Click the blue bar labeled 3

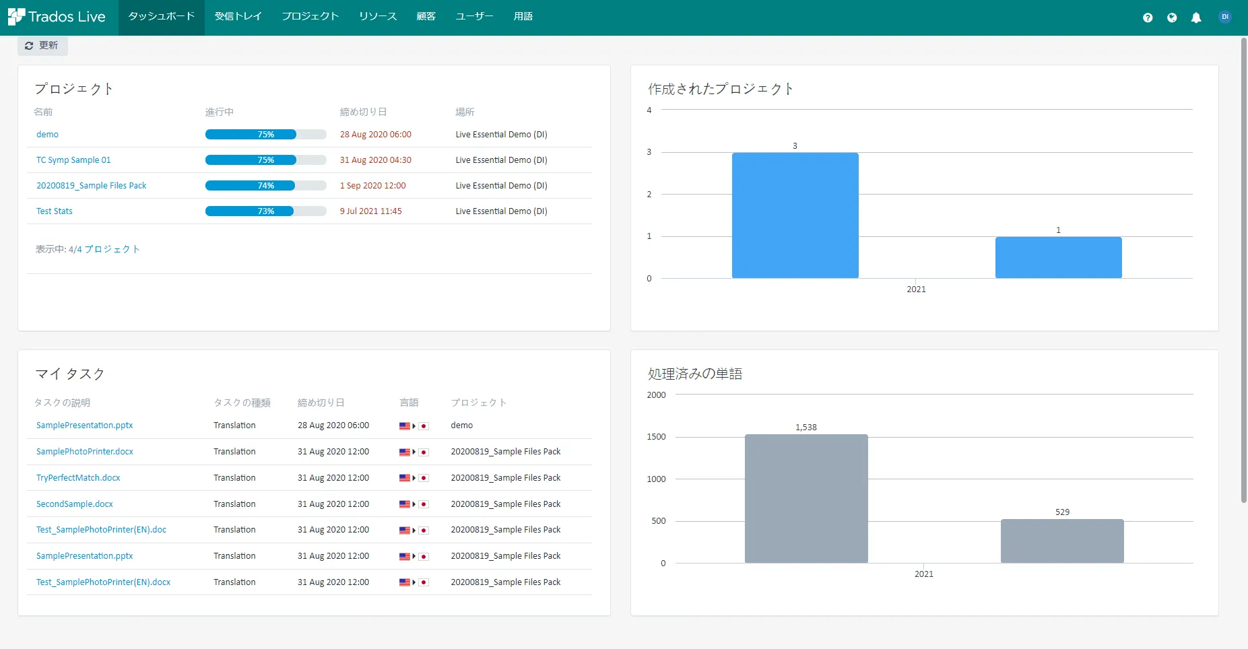click(795, 215)
